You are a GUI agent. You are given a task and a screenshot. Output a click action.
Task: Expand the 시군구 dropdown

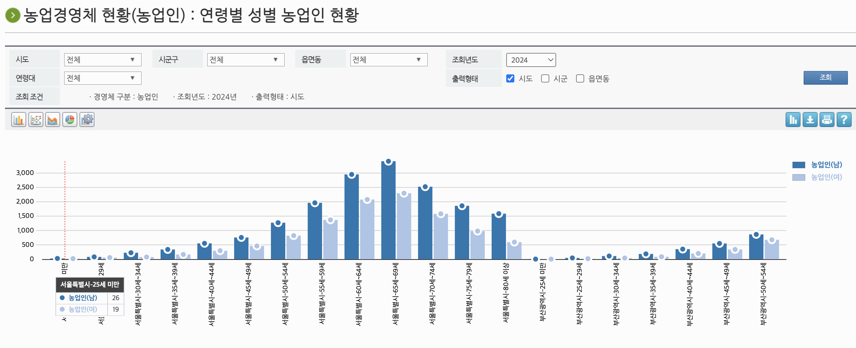coord(246,60)
